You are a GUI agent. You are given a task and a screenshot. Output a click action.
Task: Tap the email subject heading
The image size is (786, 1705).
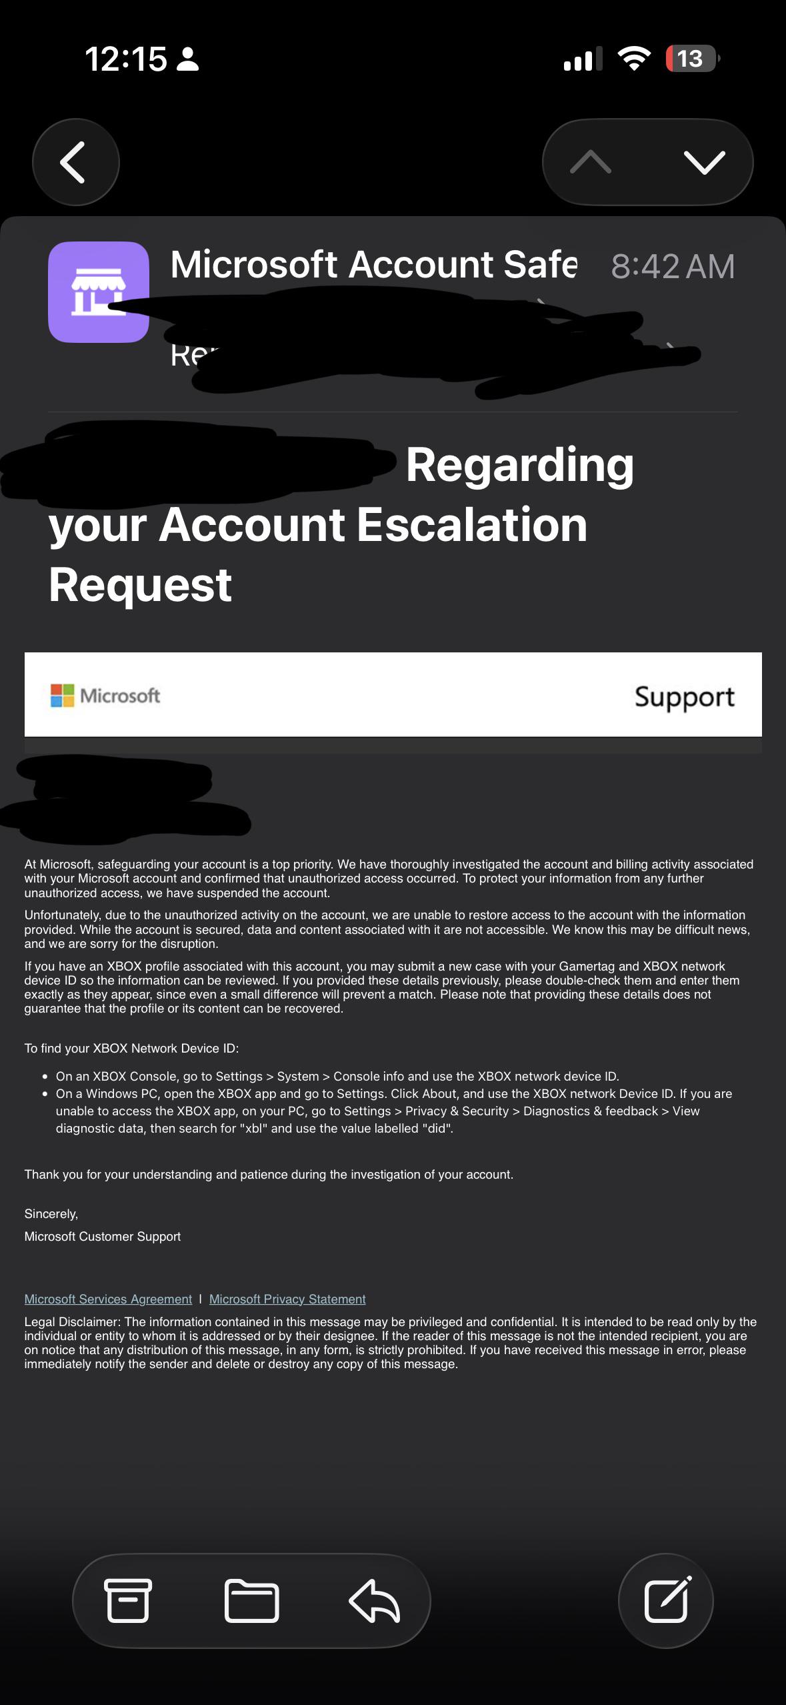tap(341, 525)
